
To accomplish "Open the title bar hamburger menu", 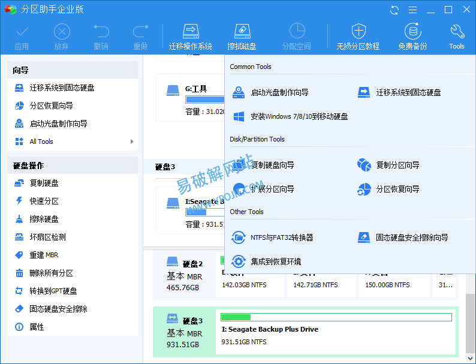I will (x=412, y=10).
